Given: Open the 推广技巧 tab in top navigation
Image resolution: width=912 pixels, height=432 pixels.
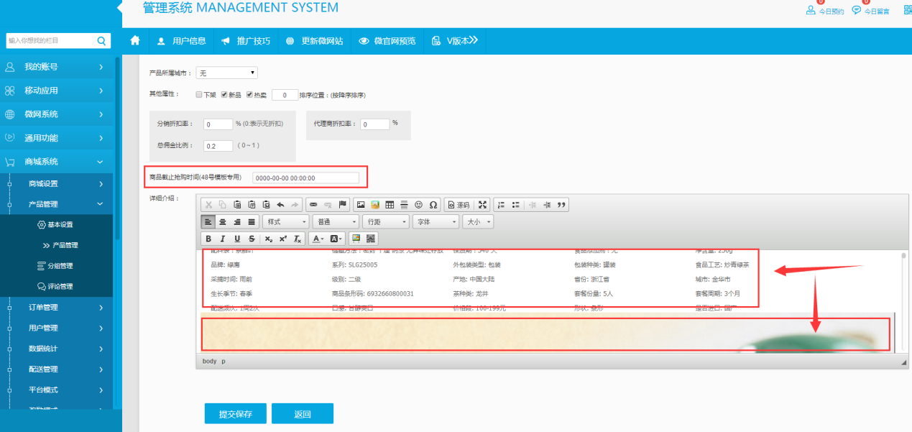Looking at the screenshot, I should 247,41.
